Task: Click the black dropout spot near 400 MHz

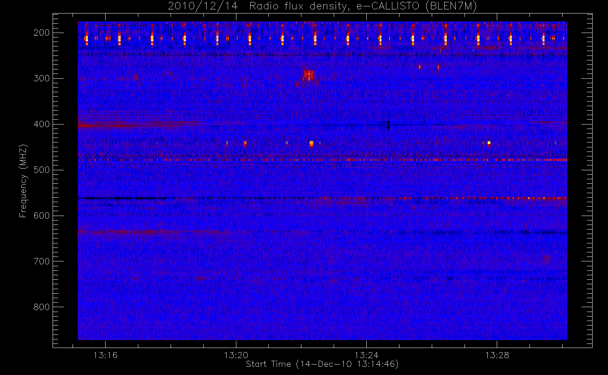Action: click(x=389, y=125)
